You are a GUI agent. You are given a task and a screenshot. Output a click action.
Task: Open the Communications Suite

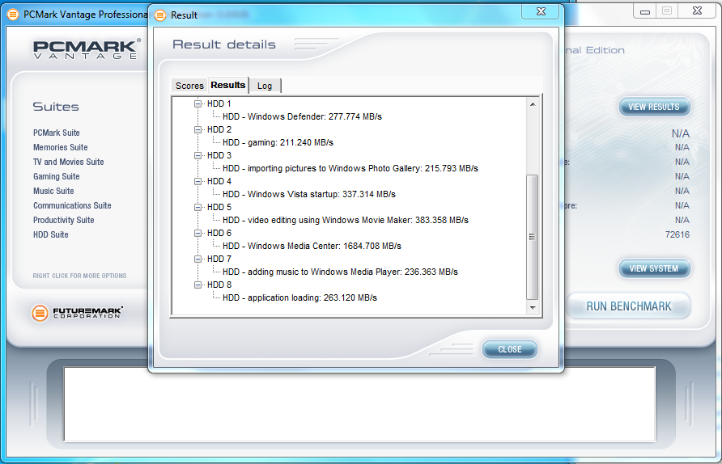(72, 205)
